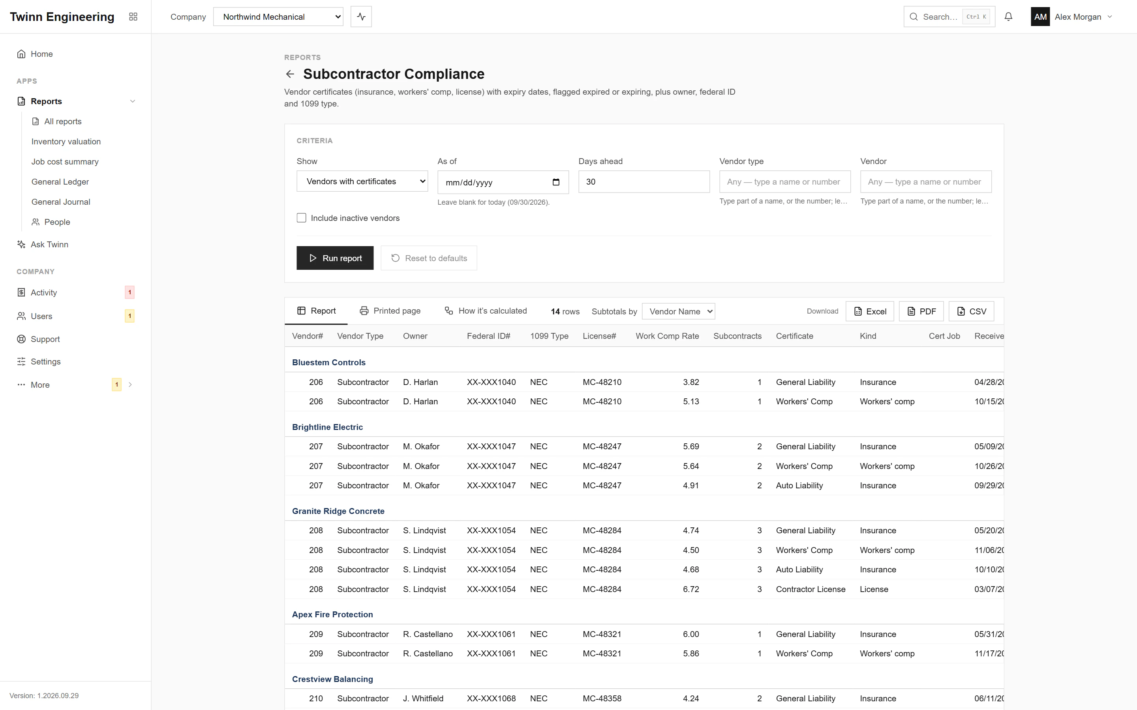Click the Work Comp Rate column header
The width and height of the screenshot is (1137, 710).
(667, 336)
